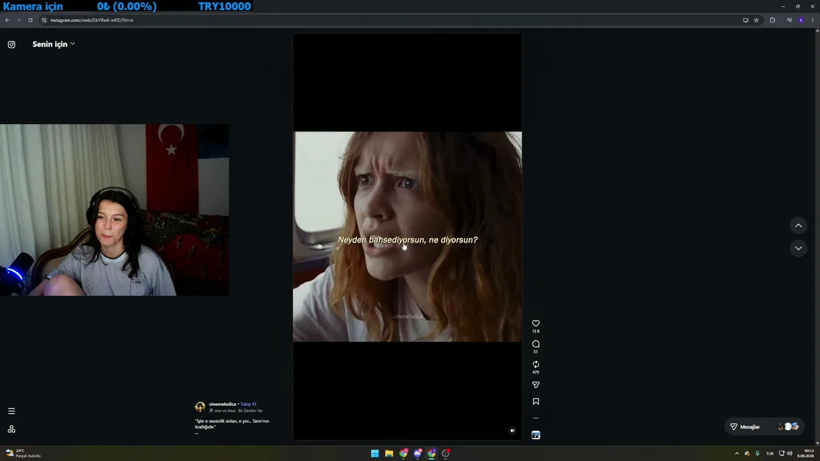Go forward in the browser

(19, 20)
